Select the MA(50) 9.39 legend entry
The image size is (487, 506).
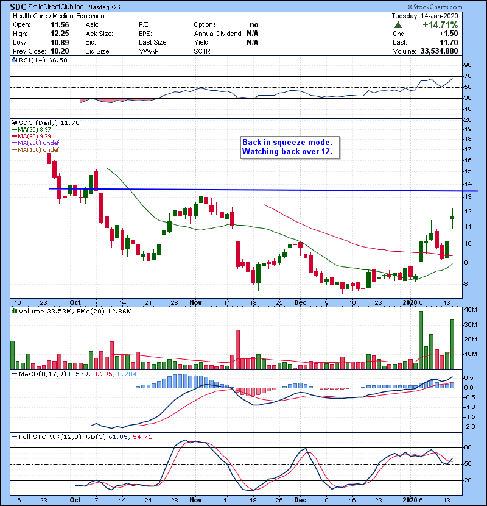click(31, 136)
